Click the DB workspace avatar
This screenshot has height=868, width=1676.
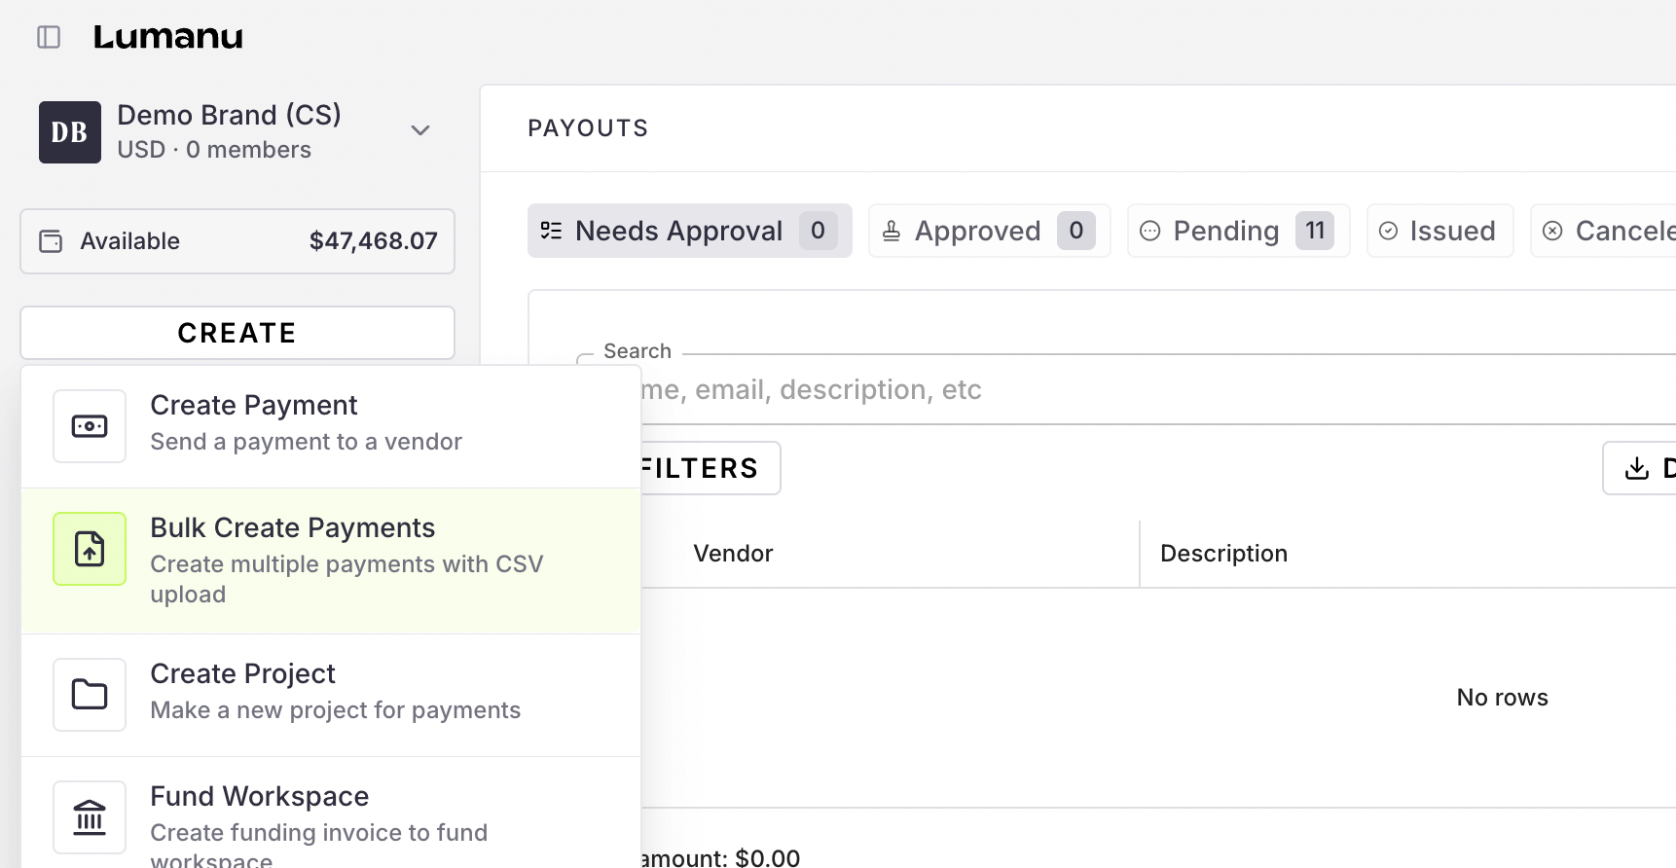[70, 132]
